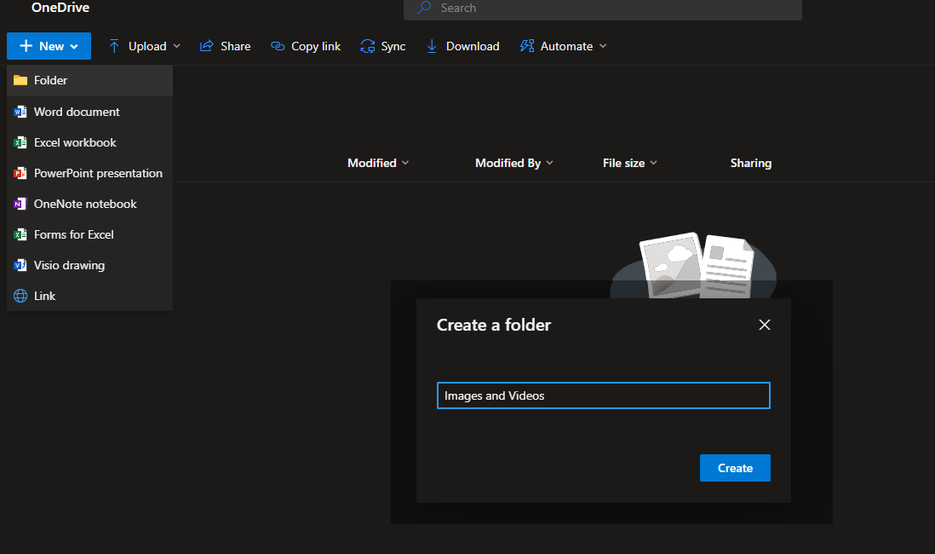Click inside the folder name input field

[603, 395]
